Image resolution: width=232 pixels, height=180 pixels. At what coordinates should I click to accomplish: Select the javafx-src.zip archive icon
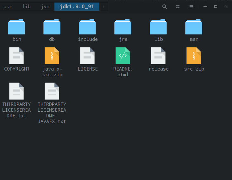click(x=52, y=56)
